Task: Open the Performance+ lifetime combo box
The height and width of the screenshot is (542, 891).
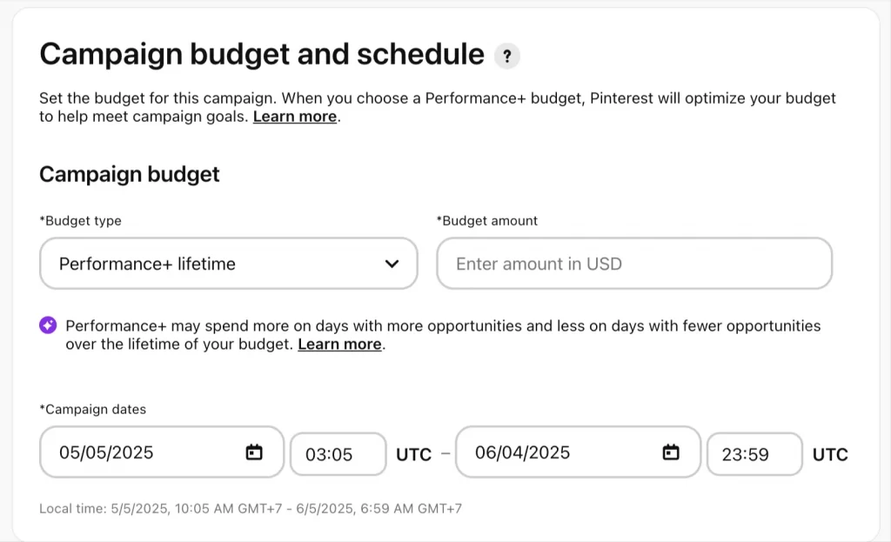Action: (229, 264)
